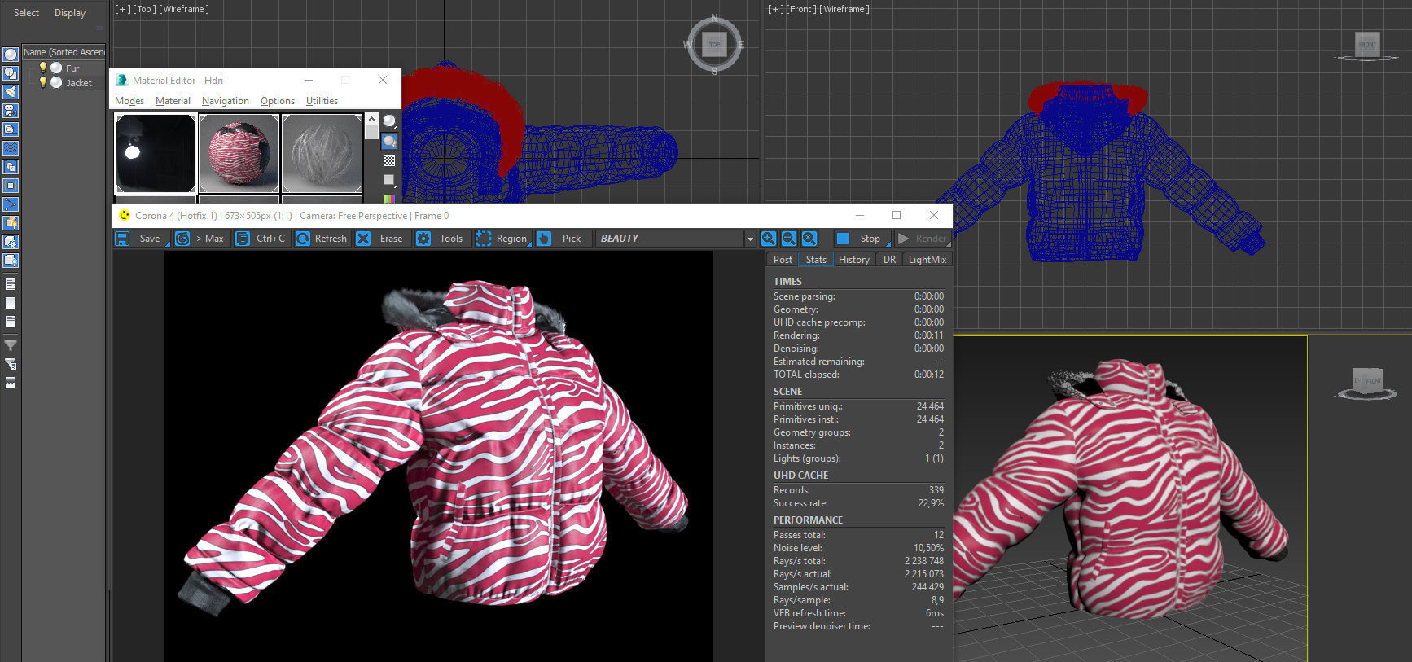
Task: Open the Modes menu in the Material Editor
Action: [x=129, y=101]
